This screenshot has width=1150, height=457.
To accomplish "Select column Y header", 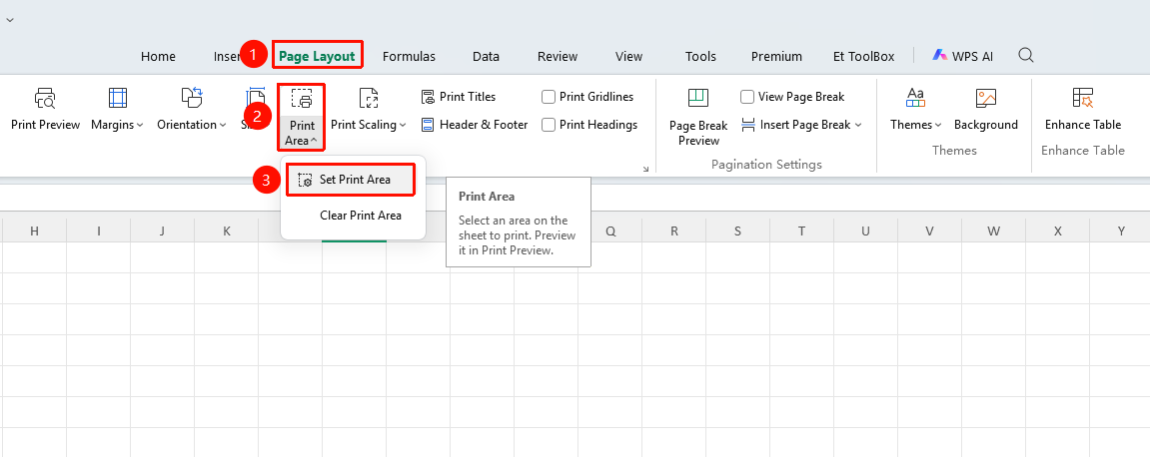I will 1121,230.
